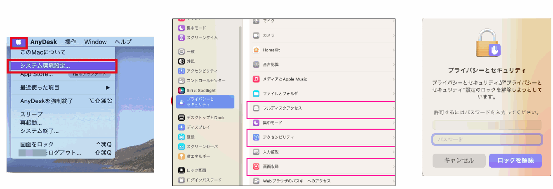Viewport: 553px width, 189px height.
Task: Open ディスプレイ in the settings sidebar
Action: [198, 127]
